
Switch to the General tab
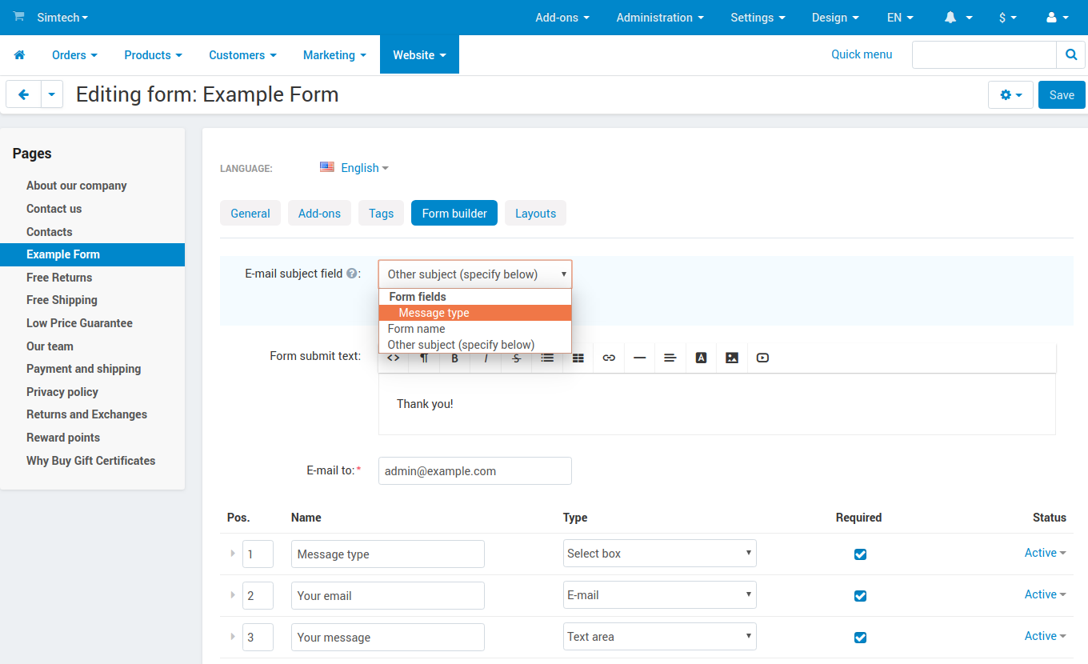point(250,214)
